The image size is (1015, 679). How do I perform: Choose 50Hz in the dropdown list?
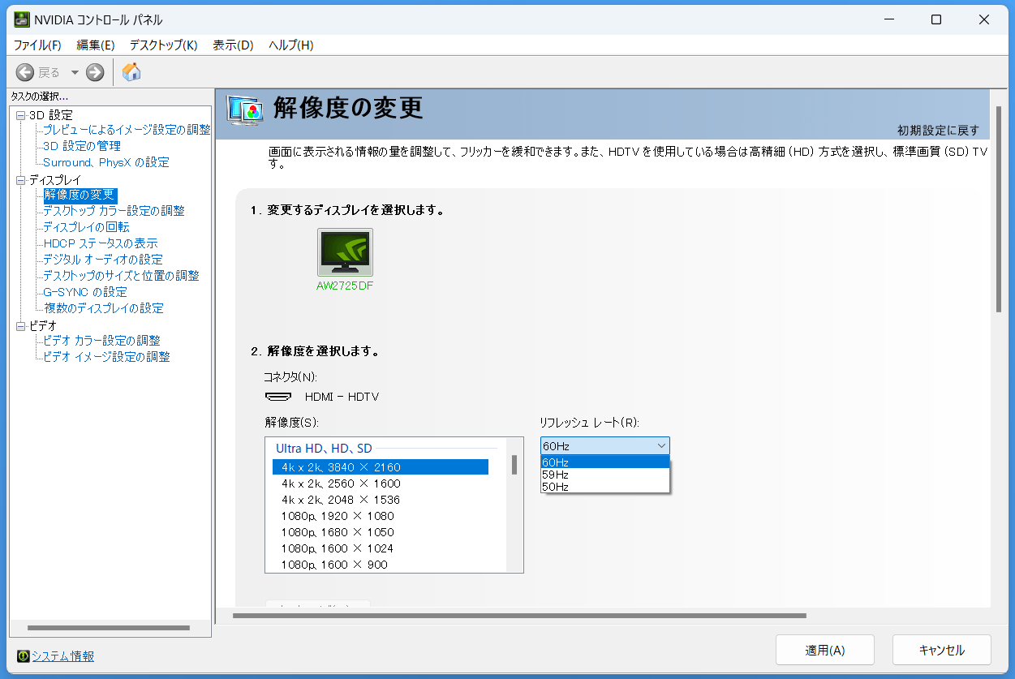(605, 487)
